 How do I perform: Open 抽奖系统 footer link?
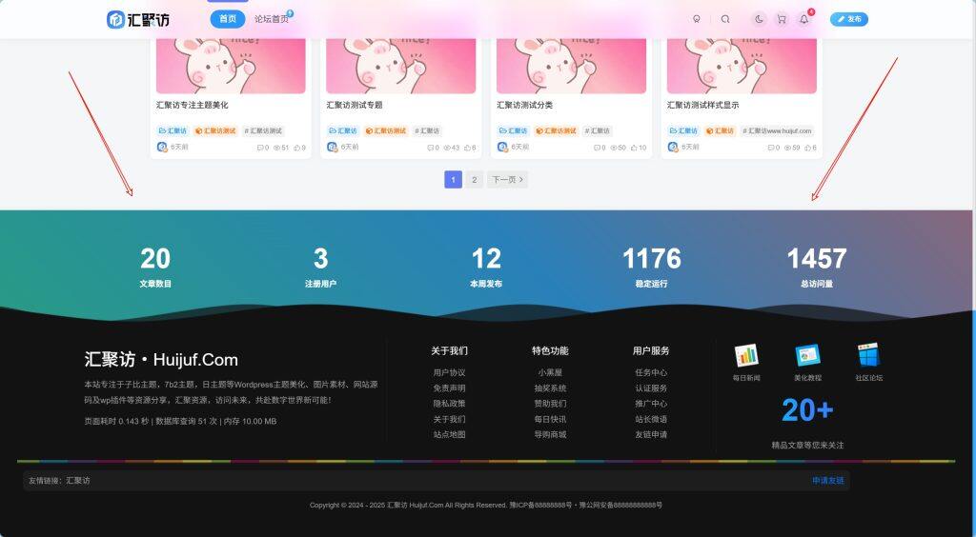point(550,388)
